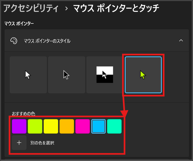Select the inverted black-and-white pointer style
The image size is (193, 161).
pos(105,75)
